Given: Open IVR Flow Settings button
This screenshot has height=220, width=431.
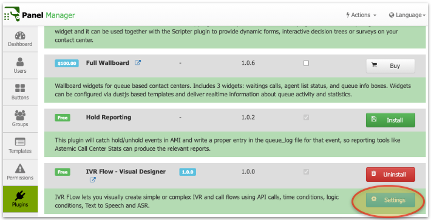Looking at the screenshot, I should (390, 200).
